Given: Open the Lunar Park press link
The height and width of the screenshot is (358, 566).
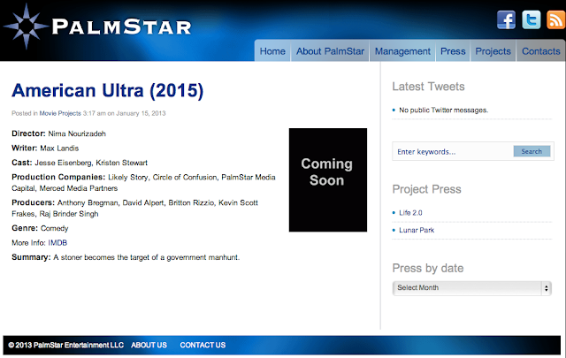Looking at the screenshot, I should point(417,230).
